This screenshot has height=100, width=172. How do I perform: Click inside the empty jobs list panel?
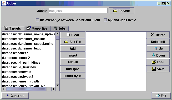pos(116,61)
